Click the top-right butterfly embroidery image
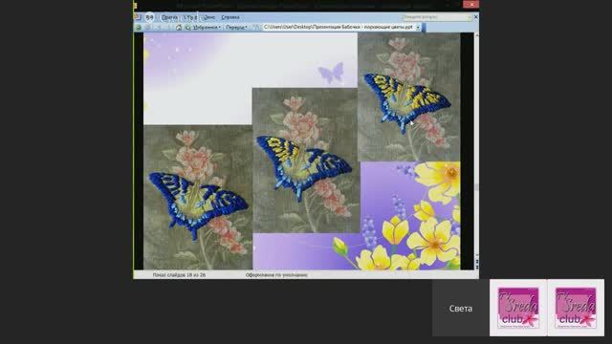Viewport: 612px width, 344px height. [x=409, y=97]
